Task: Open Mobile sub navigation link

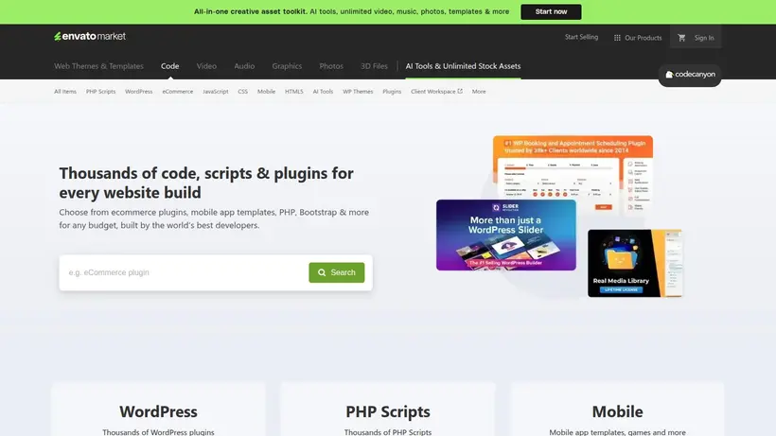Action: [266, 92]
